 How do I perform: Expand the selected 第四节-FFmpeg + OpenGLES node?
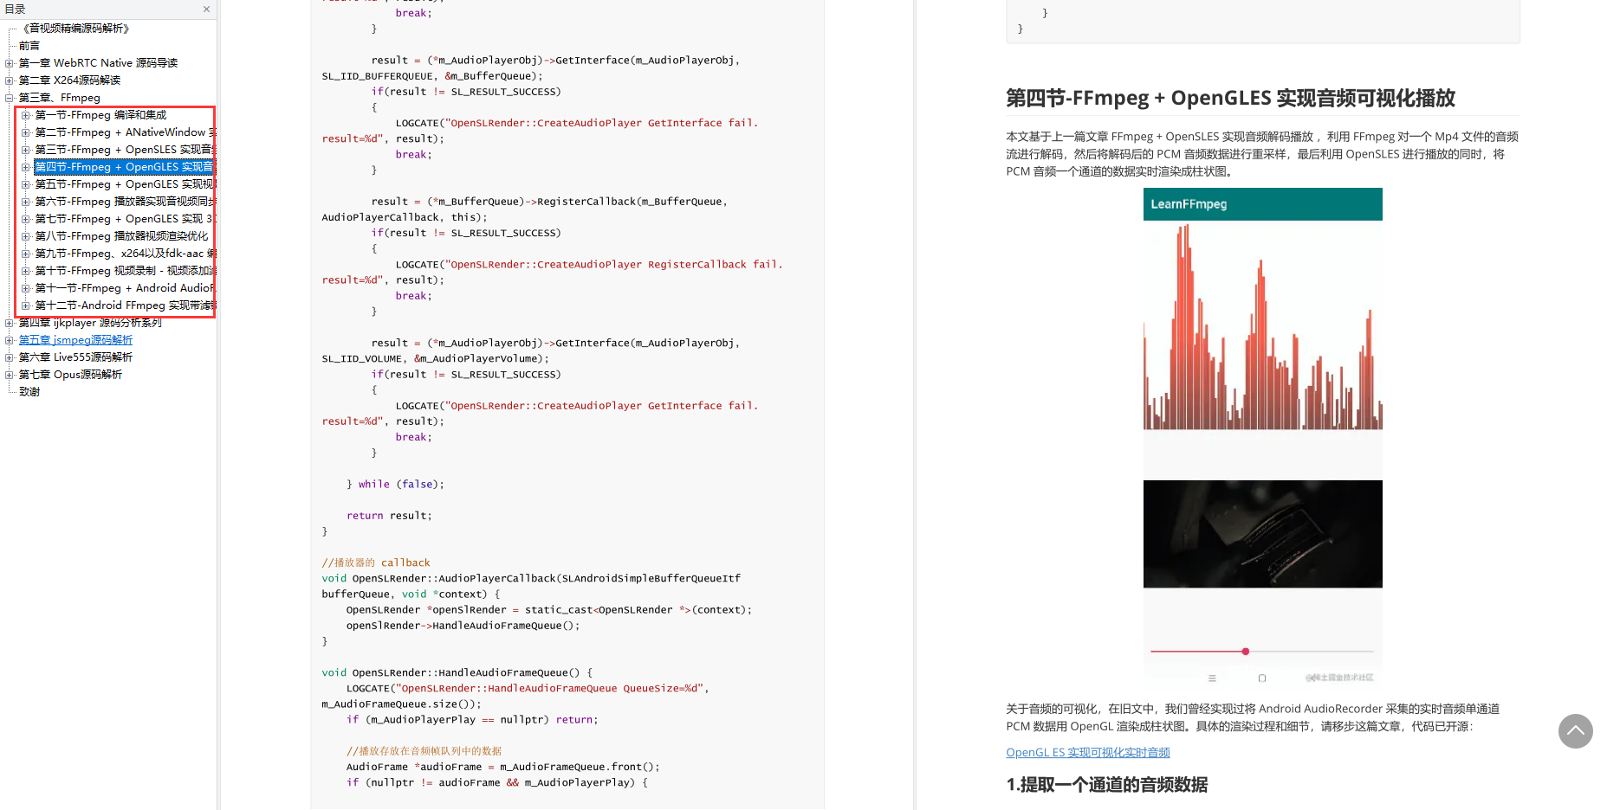[26, 167]
